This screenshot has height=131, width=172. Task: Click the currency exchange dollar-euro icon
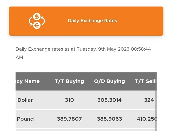tap(37, 21)
